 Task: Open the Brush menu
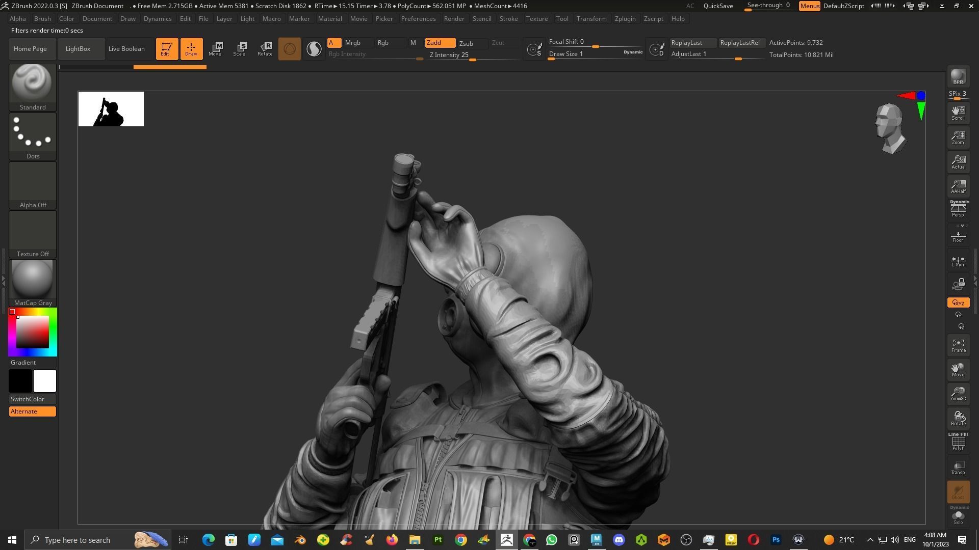(42, 19)
